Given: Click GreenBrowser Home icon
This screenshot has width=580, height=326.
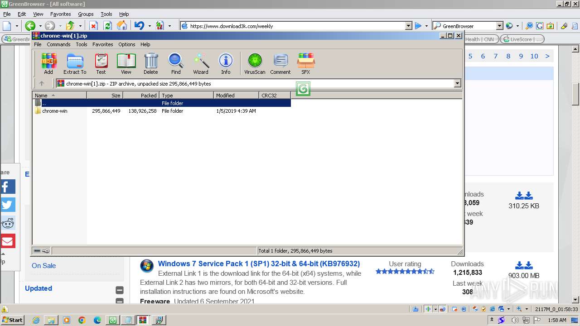Looking at the screenshot, I should coord(122,26).
